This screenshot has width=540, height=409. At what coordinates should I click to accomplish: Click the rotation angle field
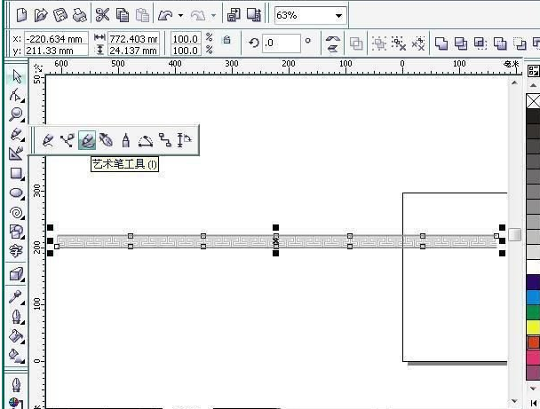point(281,43)
